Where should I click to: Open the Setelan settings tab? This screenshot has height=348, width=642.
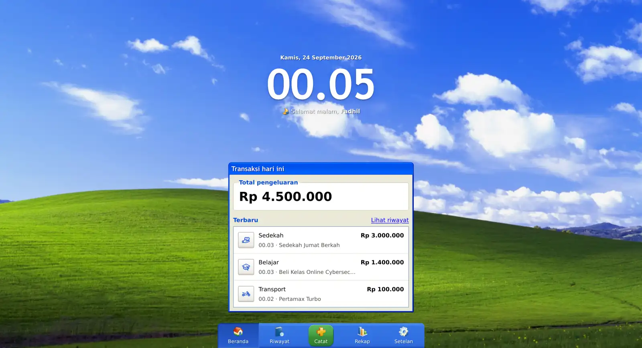pyautogui.click(x=404, y=336)
